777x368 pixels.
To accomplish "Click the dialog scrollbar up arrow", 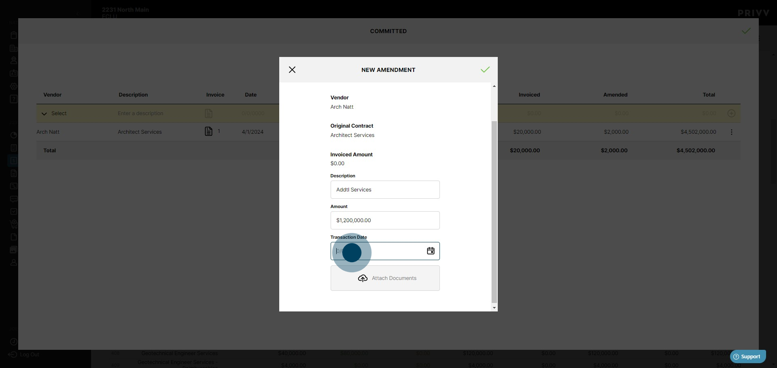I will pyautogui.click(x=494, y=86).
